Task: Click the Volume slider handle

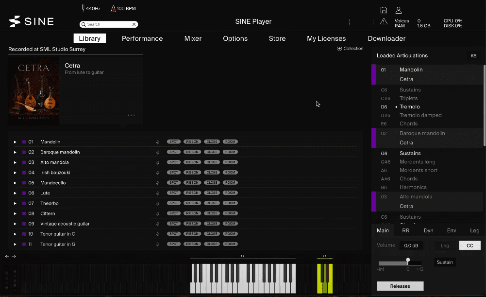Action: [408, 261]
